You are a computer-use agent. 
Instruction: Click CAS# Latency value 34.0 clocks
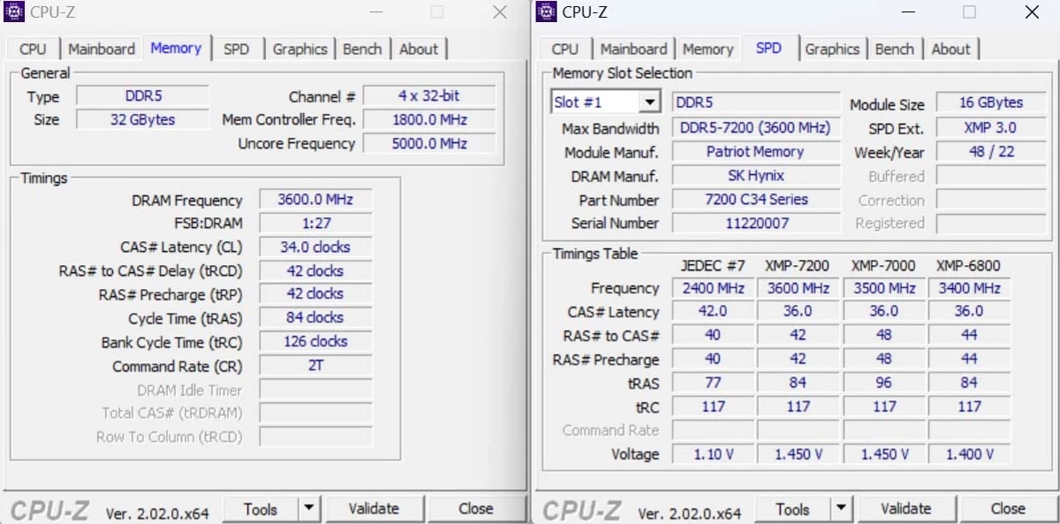pyautogui.click(x=316, y=247)
